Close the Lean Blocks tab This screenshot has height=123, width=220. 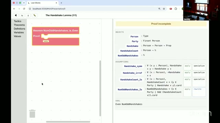(x=56, y=3)
